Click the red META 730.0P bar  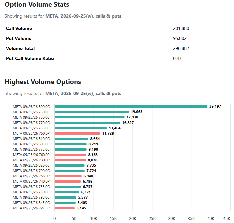point(70,160)
